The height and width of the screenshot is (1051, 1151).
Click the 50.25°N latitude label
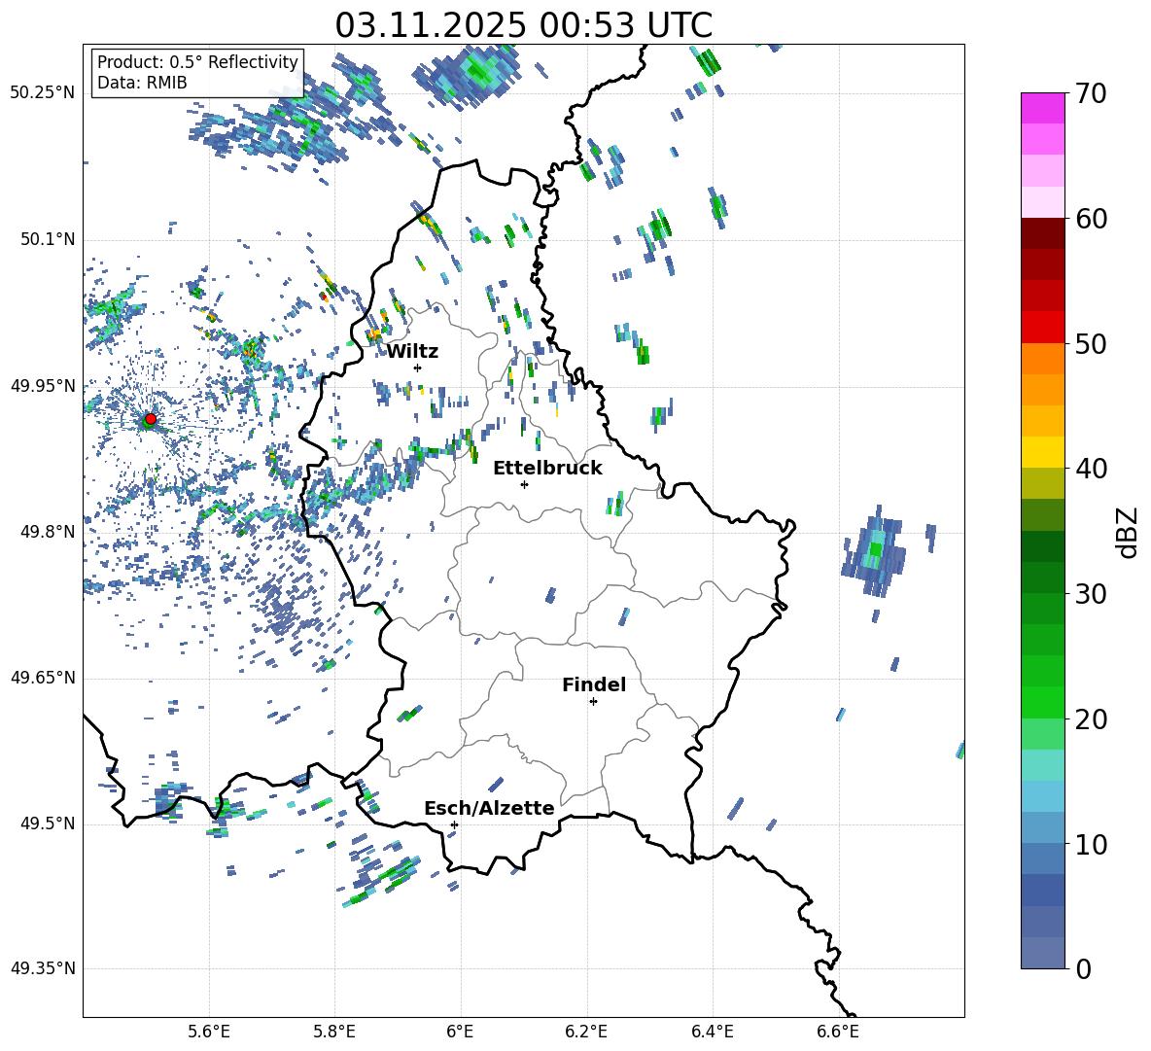point(43,93)
